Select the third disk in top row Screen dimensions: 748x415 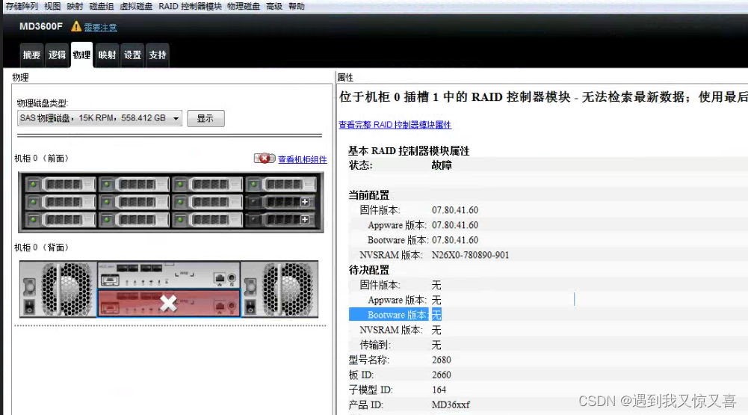pos(208,184)
